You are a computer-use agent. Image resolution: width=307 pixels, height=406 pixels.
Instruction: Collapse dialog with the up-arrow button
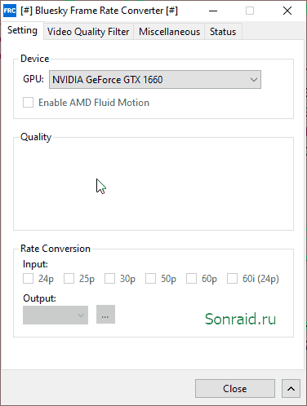(x=291, y=389)
